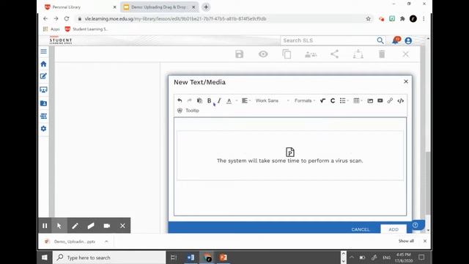Click the Apps bookmarks shortcut
Viewport: 469px width, 264px height.
51,29
